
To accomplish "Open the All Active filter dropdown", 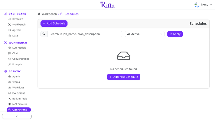I will tap(145, 34).
